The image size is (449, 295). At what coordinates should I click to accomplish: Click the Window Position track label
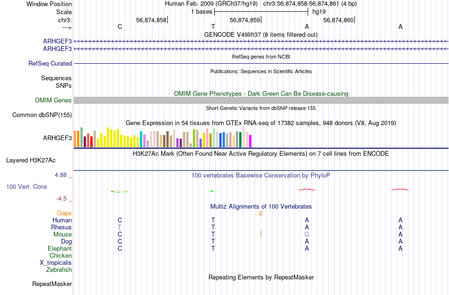(49, 4)
